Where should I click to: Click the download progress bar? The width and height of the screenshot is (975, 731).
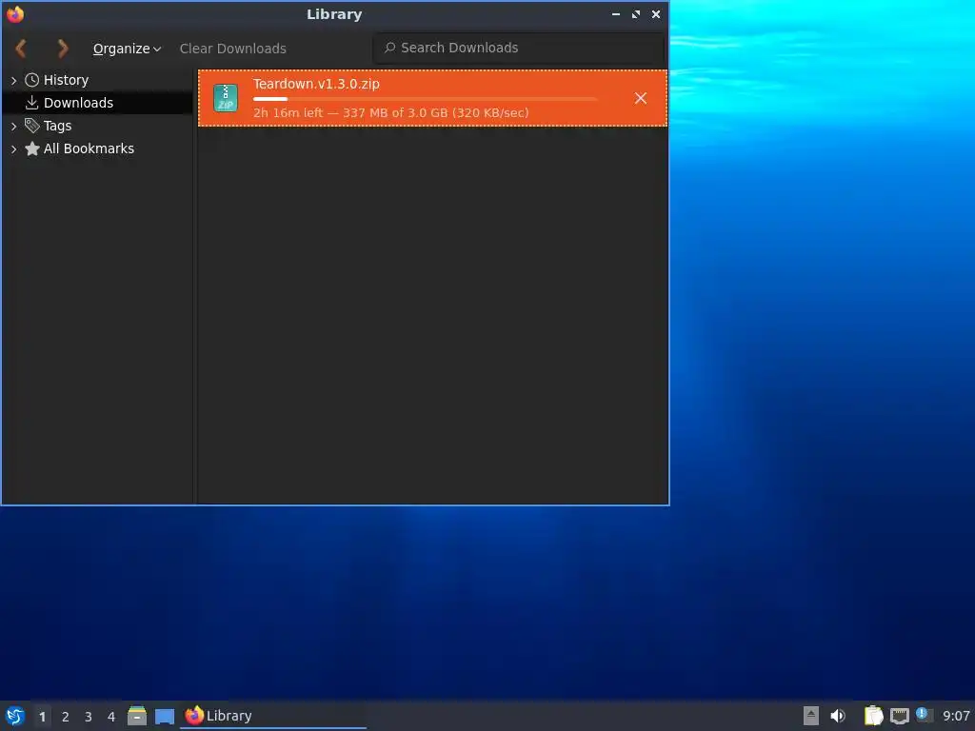tap(426, 99)
